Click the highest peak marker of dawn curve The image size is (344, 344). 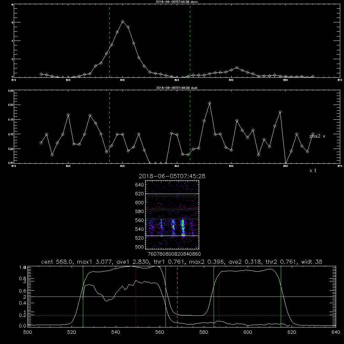123,21
